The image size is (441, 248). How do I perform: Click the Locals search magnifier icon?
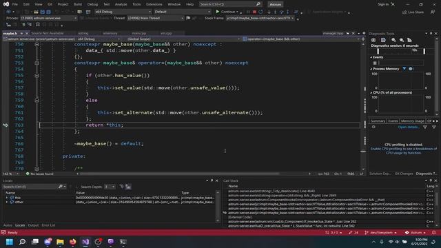coord(60,187)
